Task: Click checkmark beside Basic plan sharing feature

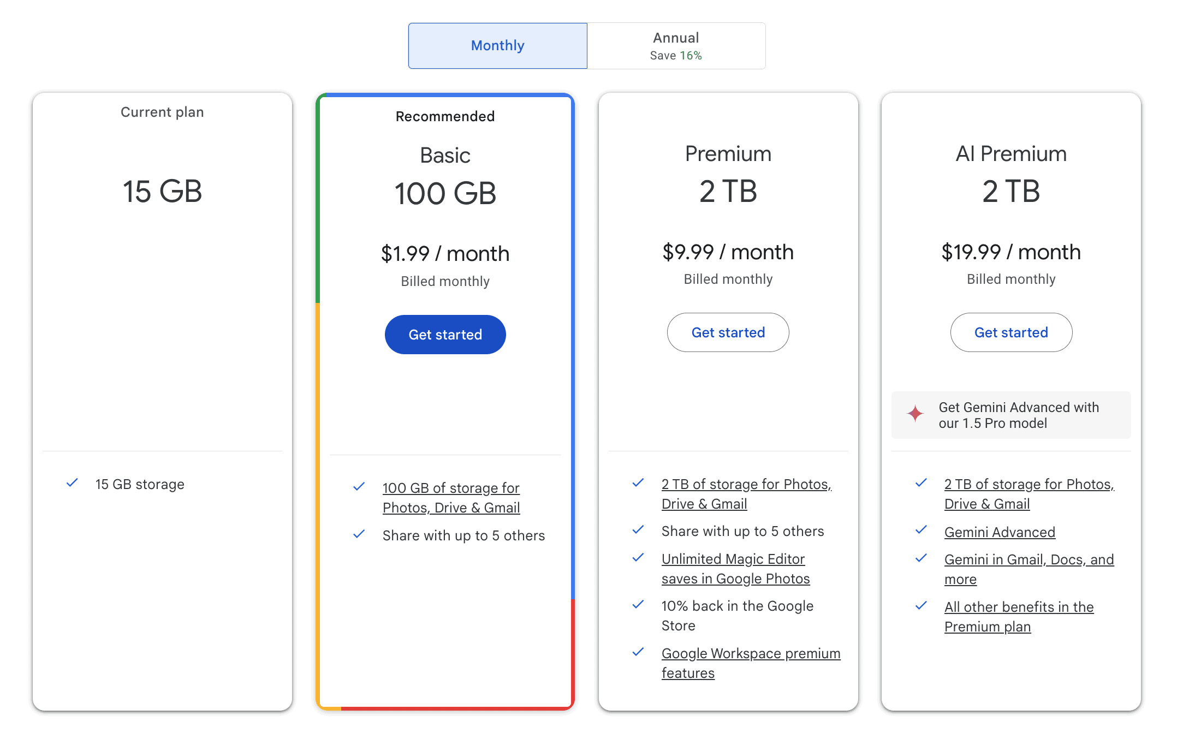Action: tap(359, 534)
